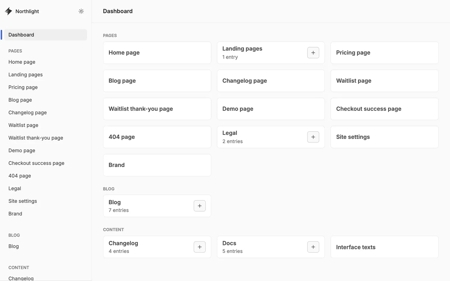Open 404 page sidebar link

[20, 176]
